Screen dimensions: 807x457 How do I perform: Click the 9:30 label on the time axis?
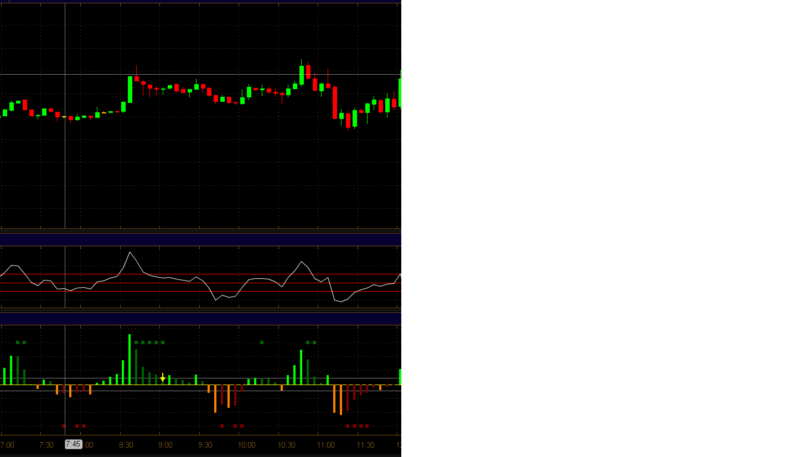click(205, 445)
